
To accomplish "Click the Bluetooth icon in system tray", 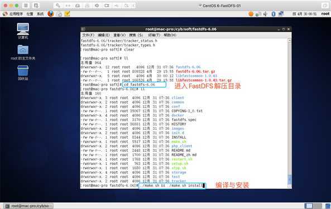I will click(x=274, y=14).
